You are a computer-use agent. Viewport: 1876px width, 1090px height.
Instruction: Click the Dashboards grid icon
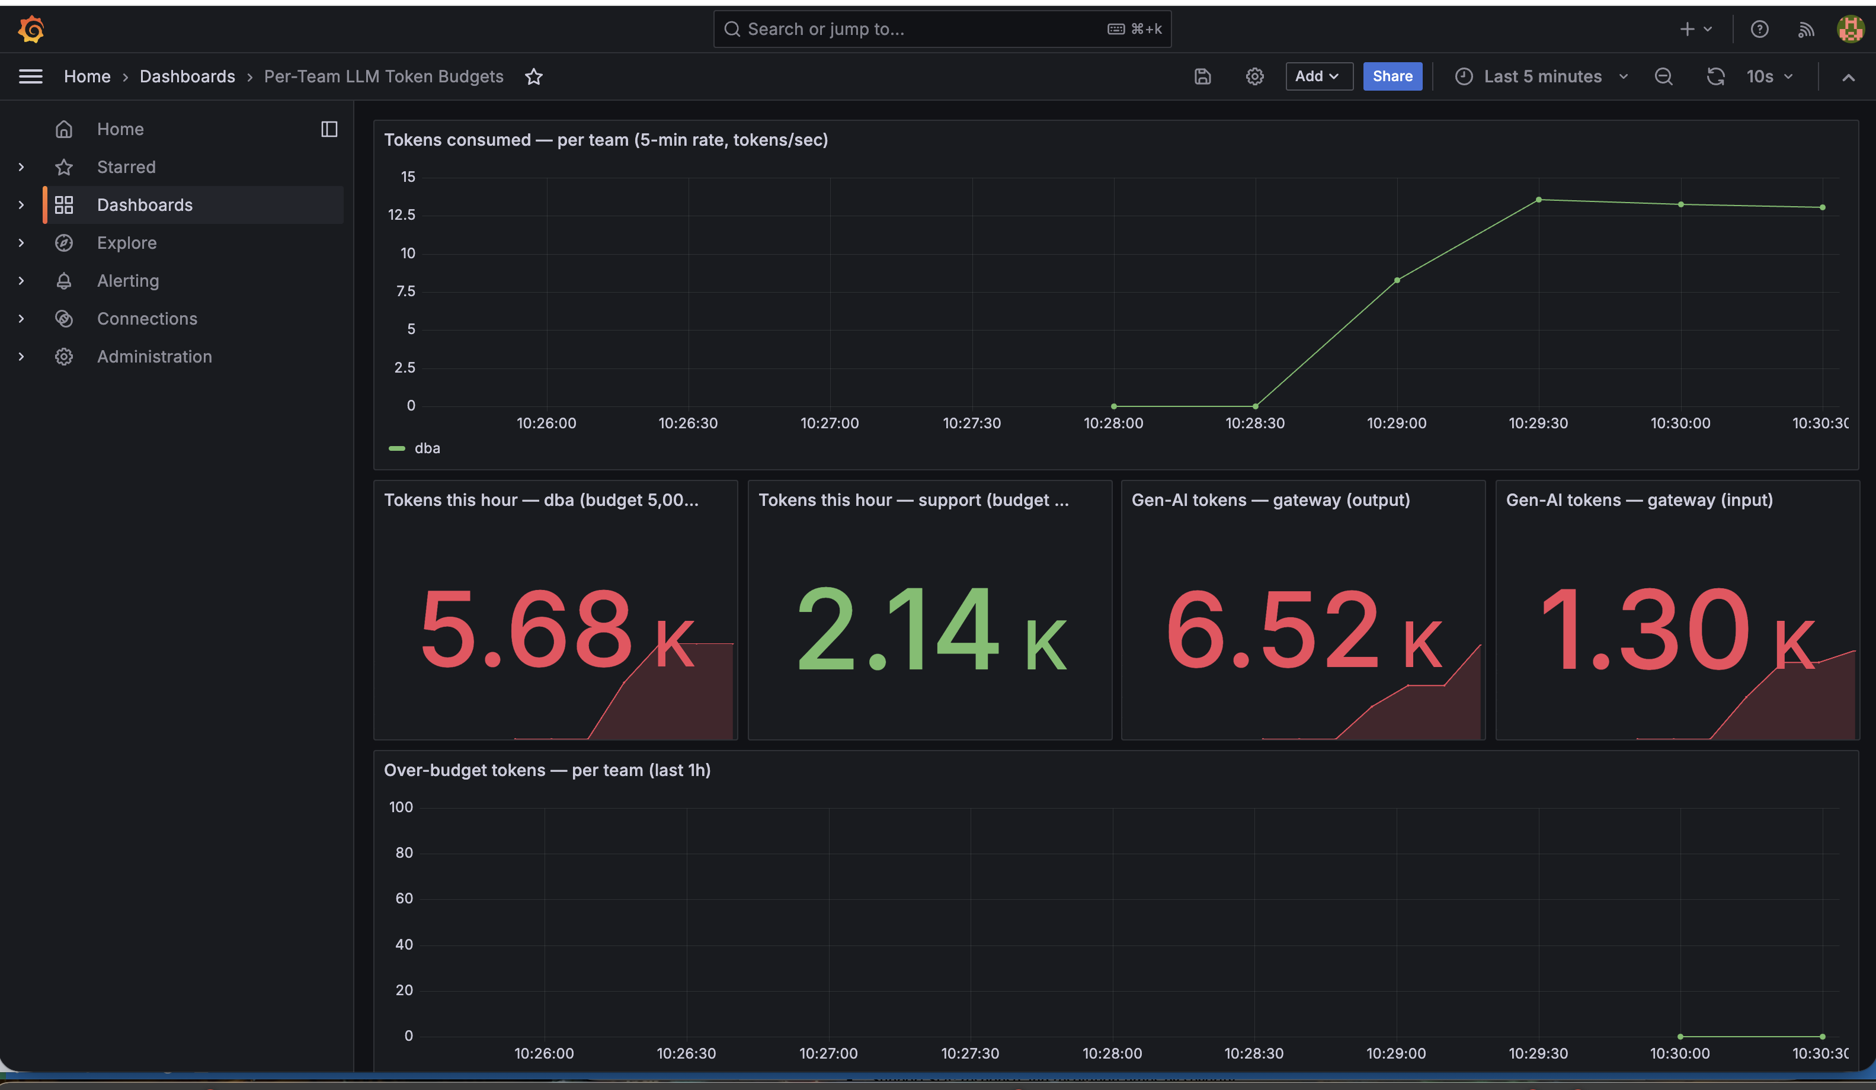click(64, 204)
